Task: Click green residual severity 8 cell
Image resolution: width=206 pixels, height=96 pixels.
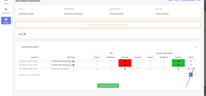Action: pyautogui.click(x=178, y=61)
